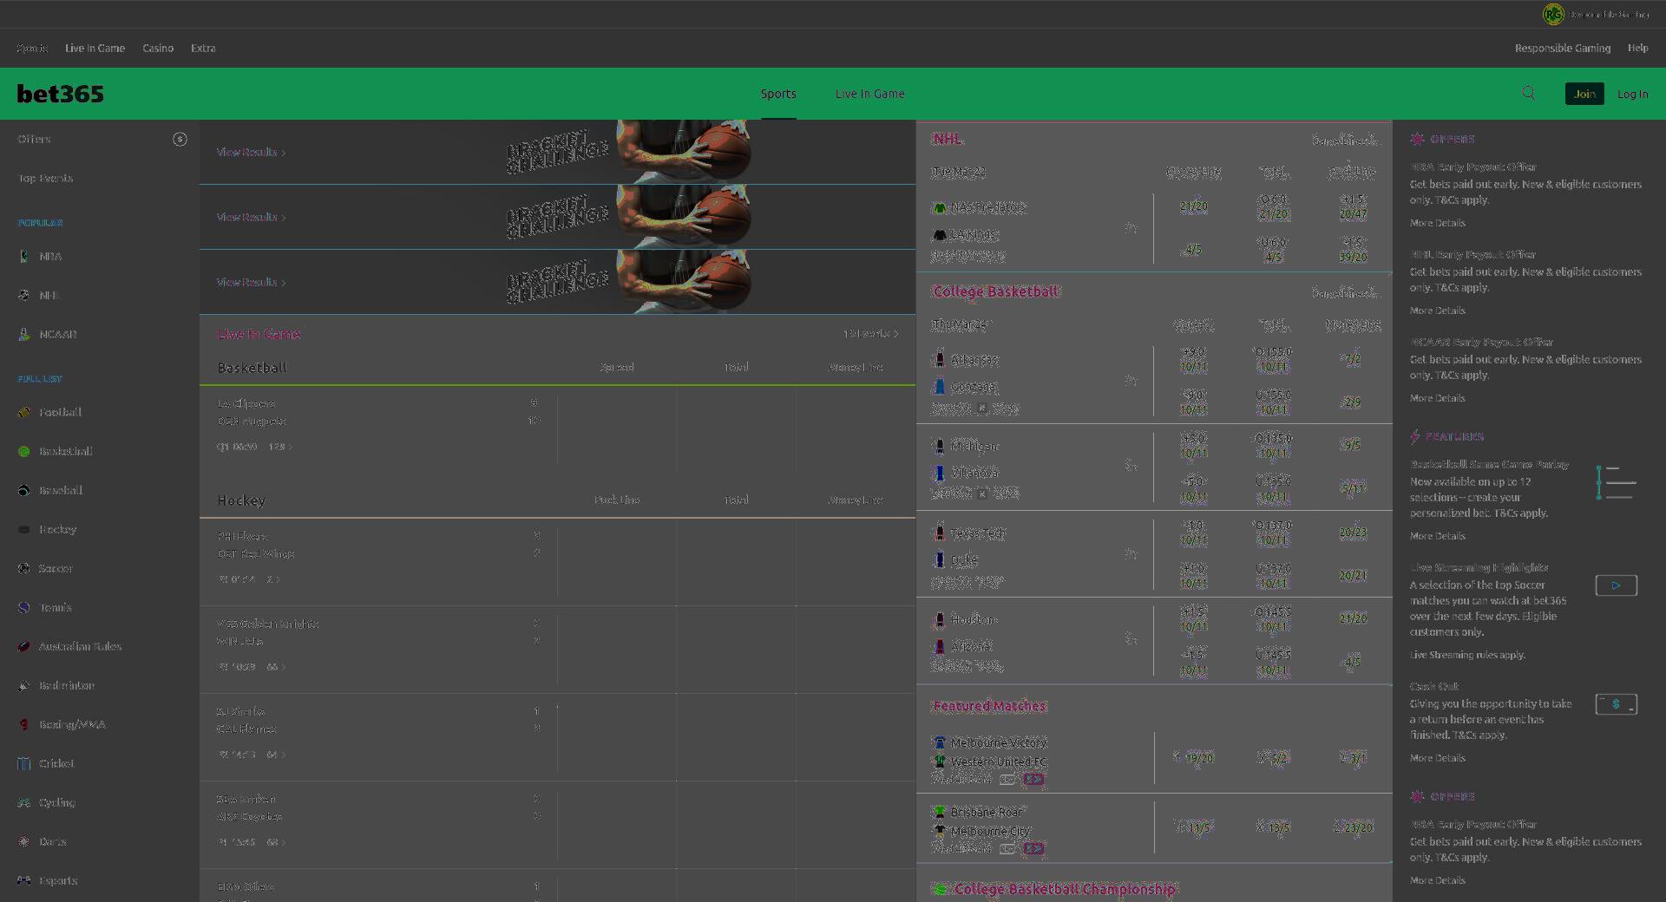Image resolution: width=1666 pixels, height=902 pixels.
Task: Click the Basketball Same Game Parlay icon
Action: (x=1616, y=483)
